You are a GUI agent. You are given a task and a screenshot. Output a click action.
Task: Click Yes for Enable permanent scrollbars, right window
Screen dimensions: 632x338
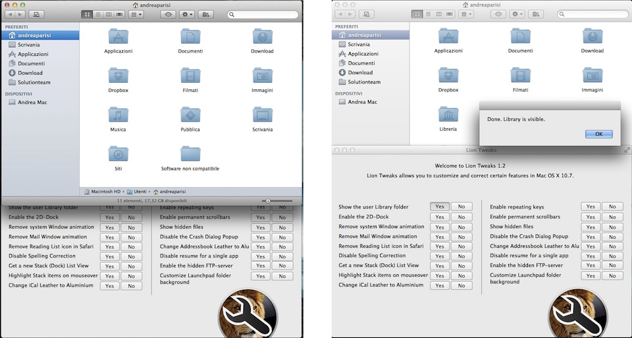(x=591, y=217)
